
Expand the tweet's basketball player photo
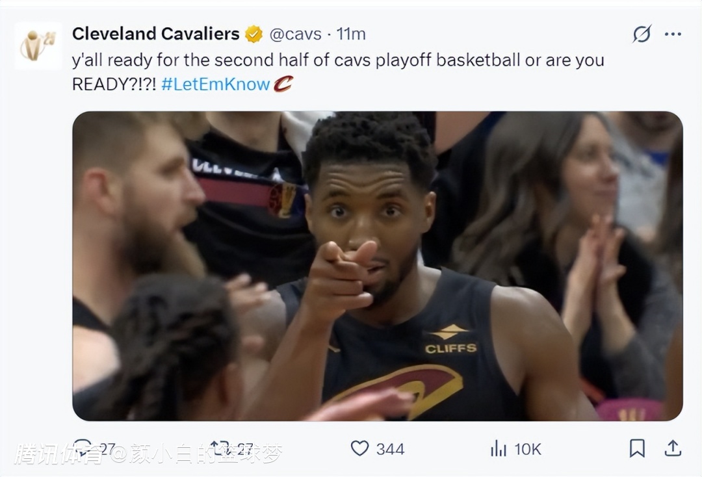[x=377, y=266]
